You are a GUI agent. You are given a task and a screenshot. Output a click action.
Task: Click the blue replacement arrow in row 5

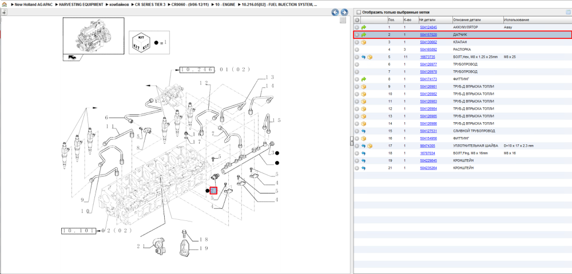(364, 57)
